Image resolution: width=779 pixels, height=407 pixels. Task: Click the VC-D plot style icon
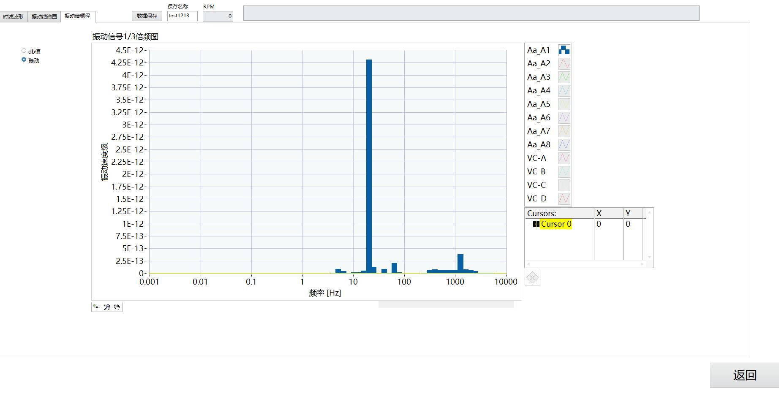tap(564, 199)
